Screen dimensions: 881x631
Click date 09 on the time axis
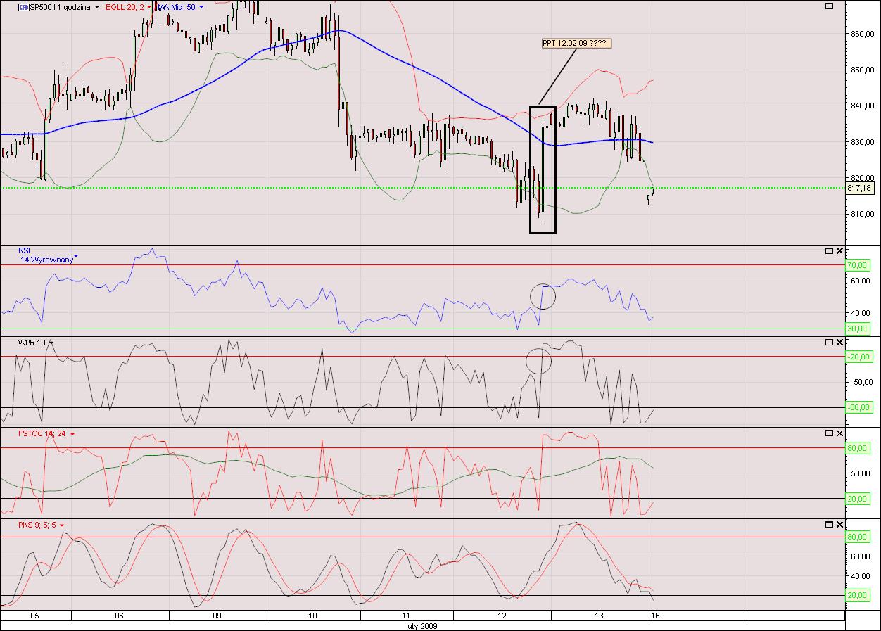click(x=217, y=616)
